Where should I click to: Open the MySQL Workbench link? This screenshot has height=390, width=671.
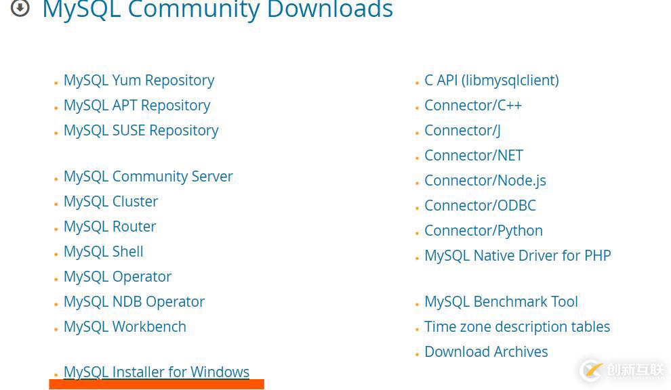click(125, 327)
